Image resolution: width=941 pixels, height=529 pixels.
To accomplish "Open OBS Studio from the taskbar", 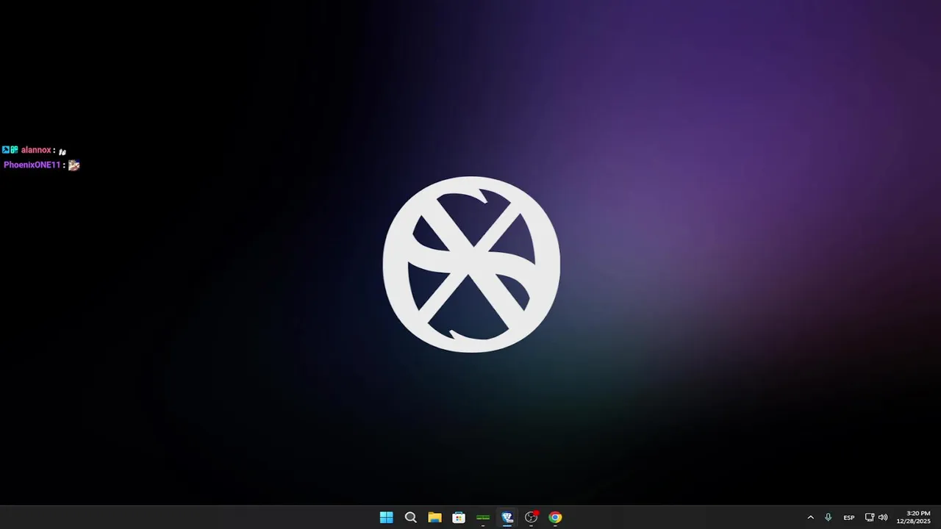I will [532, 517].
